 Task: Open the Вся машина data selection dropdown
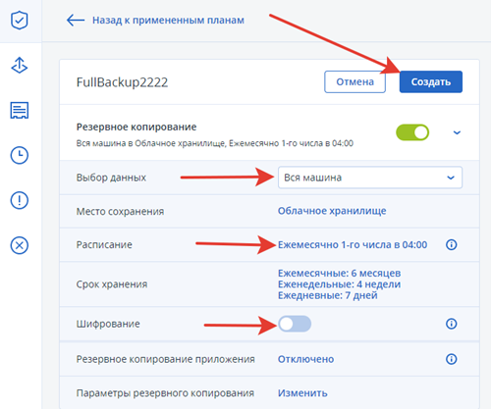(370, 178)
